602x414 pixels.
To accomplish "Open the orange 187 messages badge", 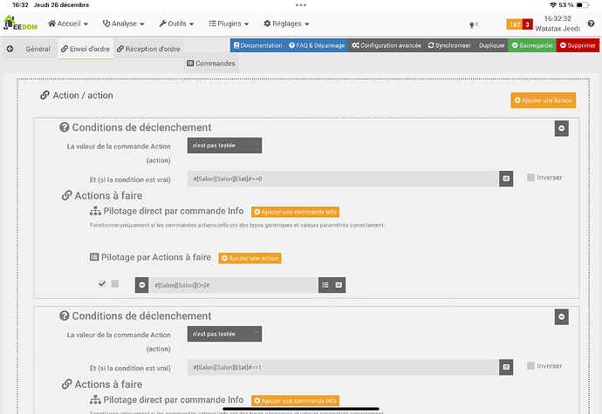I will click(x=515, y=24).
